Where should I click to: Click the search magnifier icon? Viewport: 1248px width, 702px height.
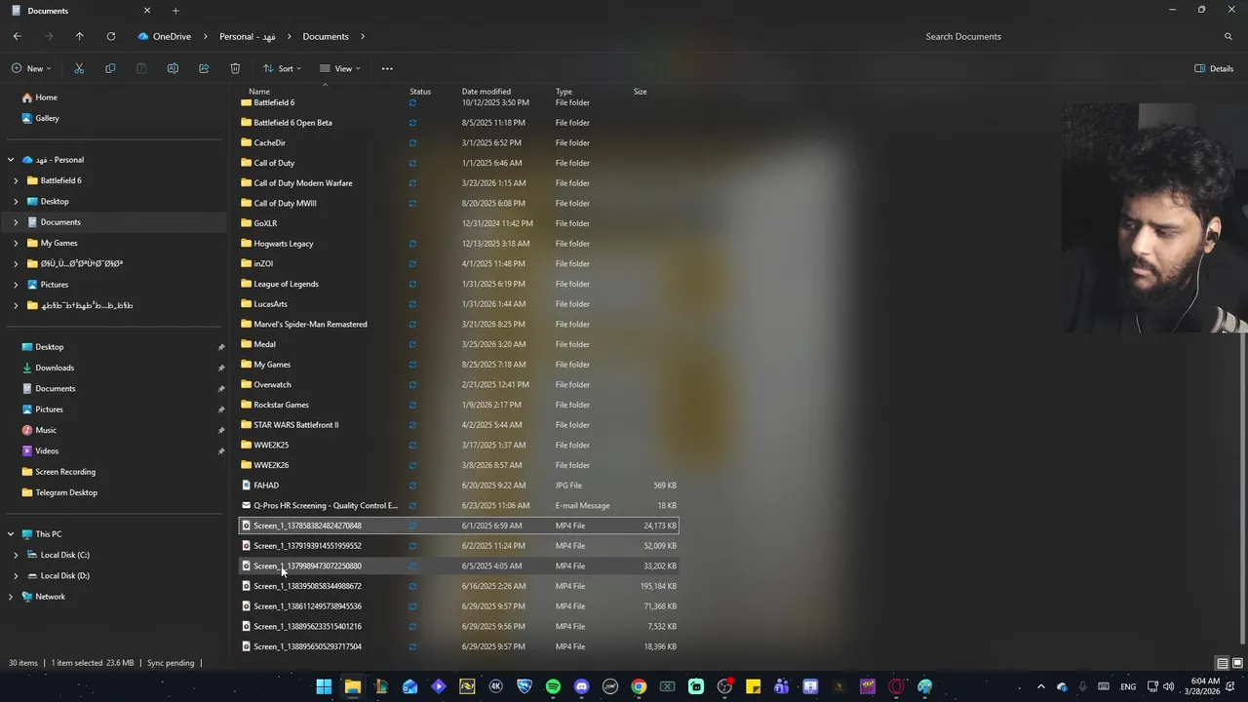pos(1228,36)
